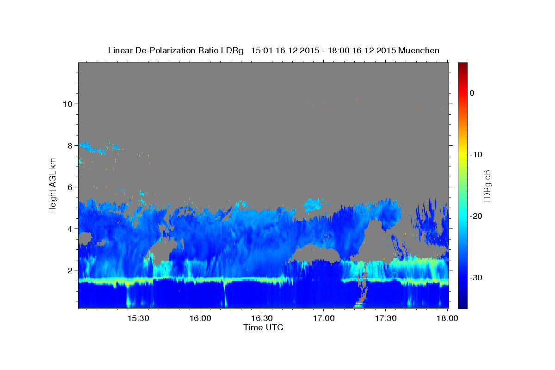555x370 pixels.
Task: Click the 'Height AGL km' y-axis label
Action: click(53, 185)
